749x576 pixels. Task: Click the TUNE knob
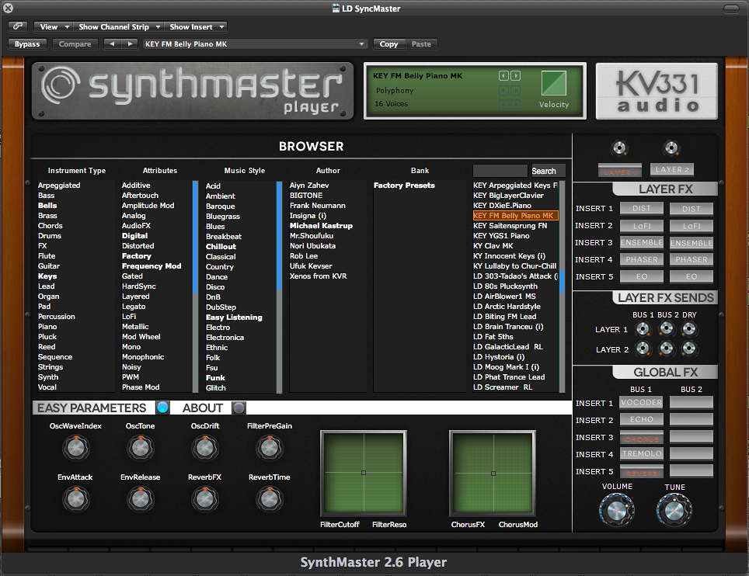[x=674, y=510]
